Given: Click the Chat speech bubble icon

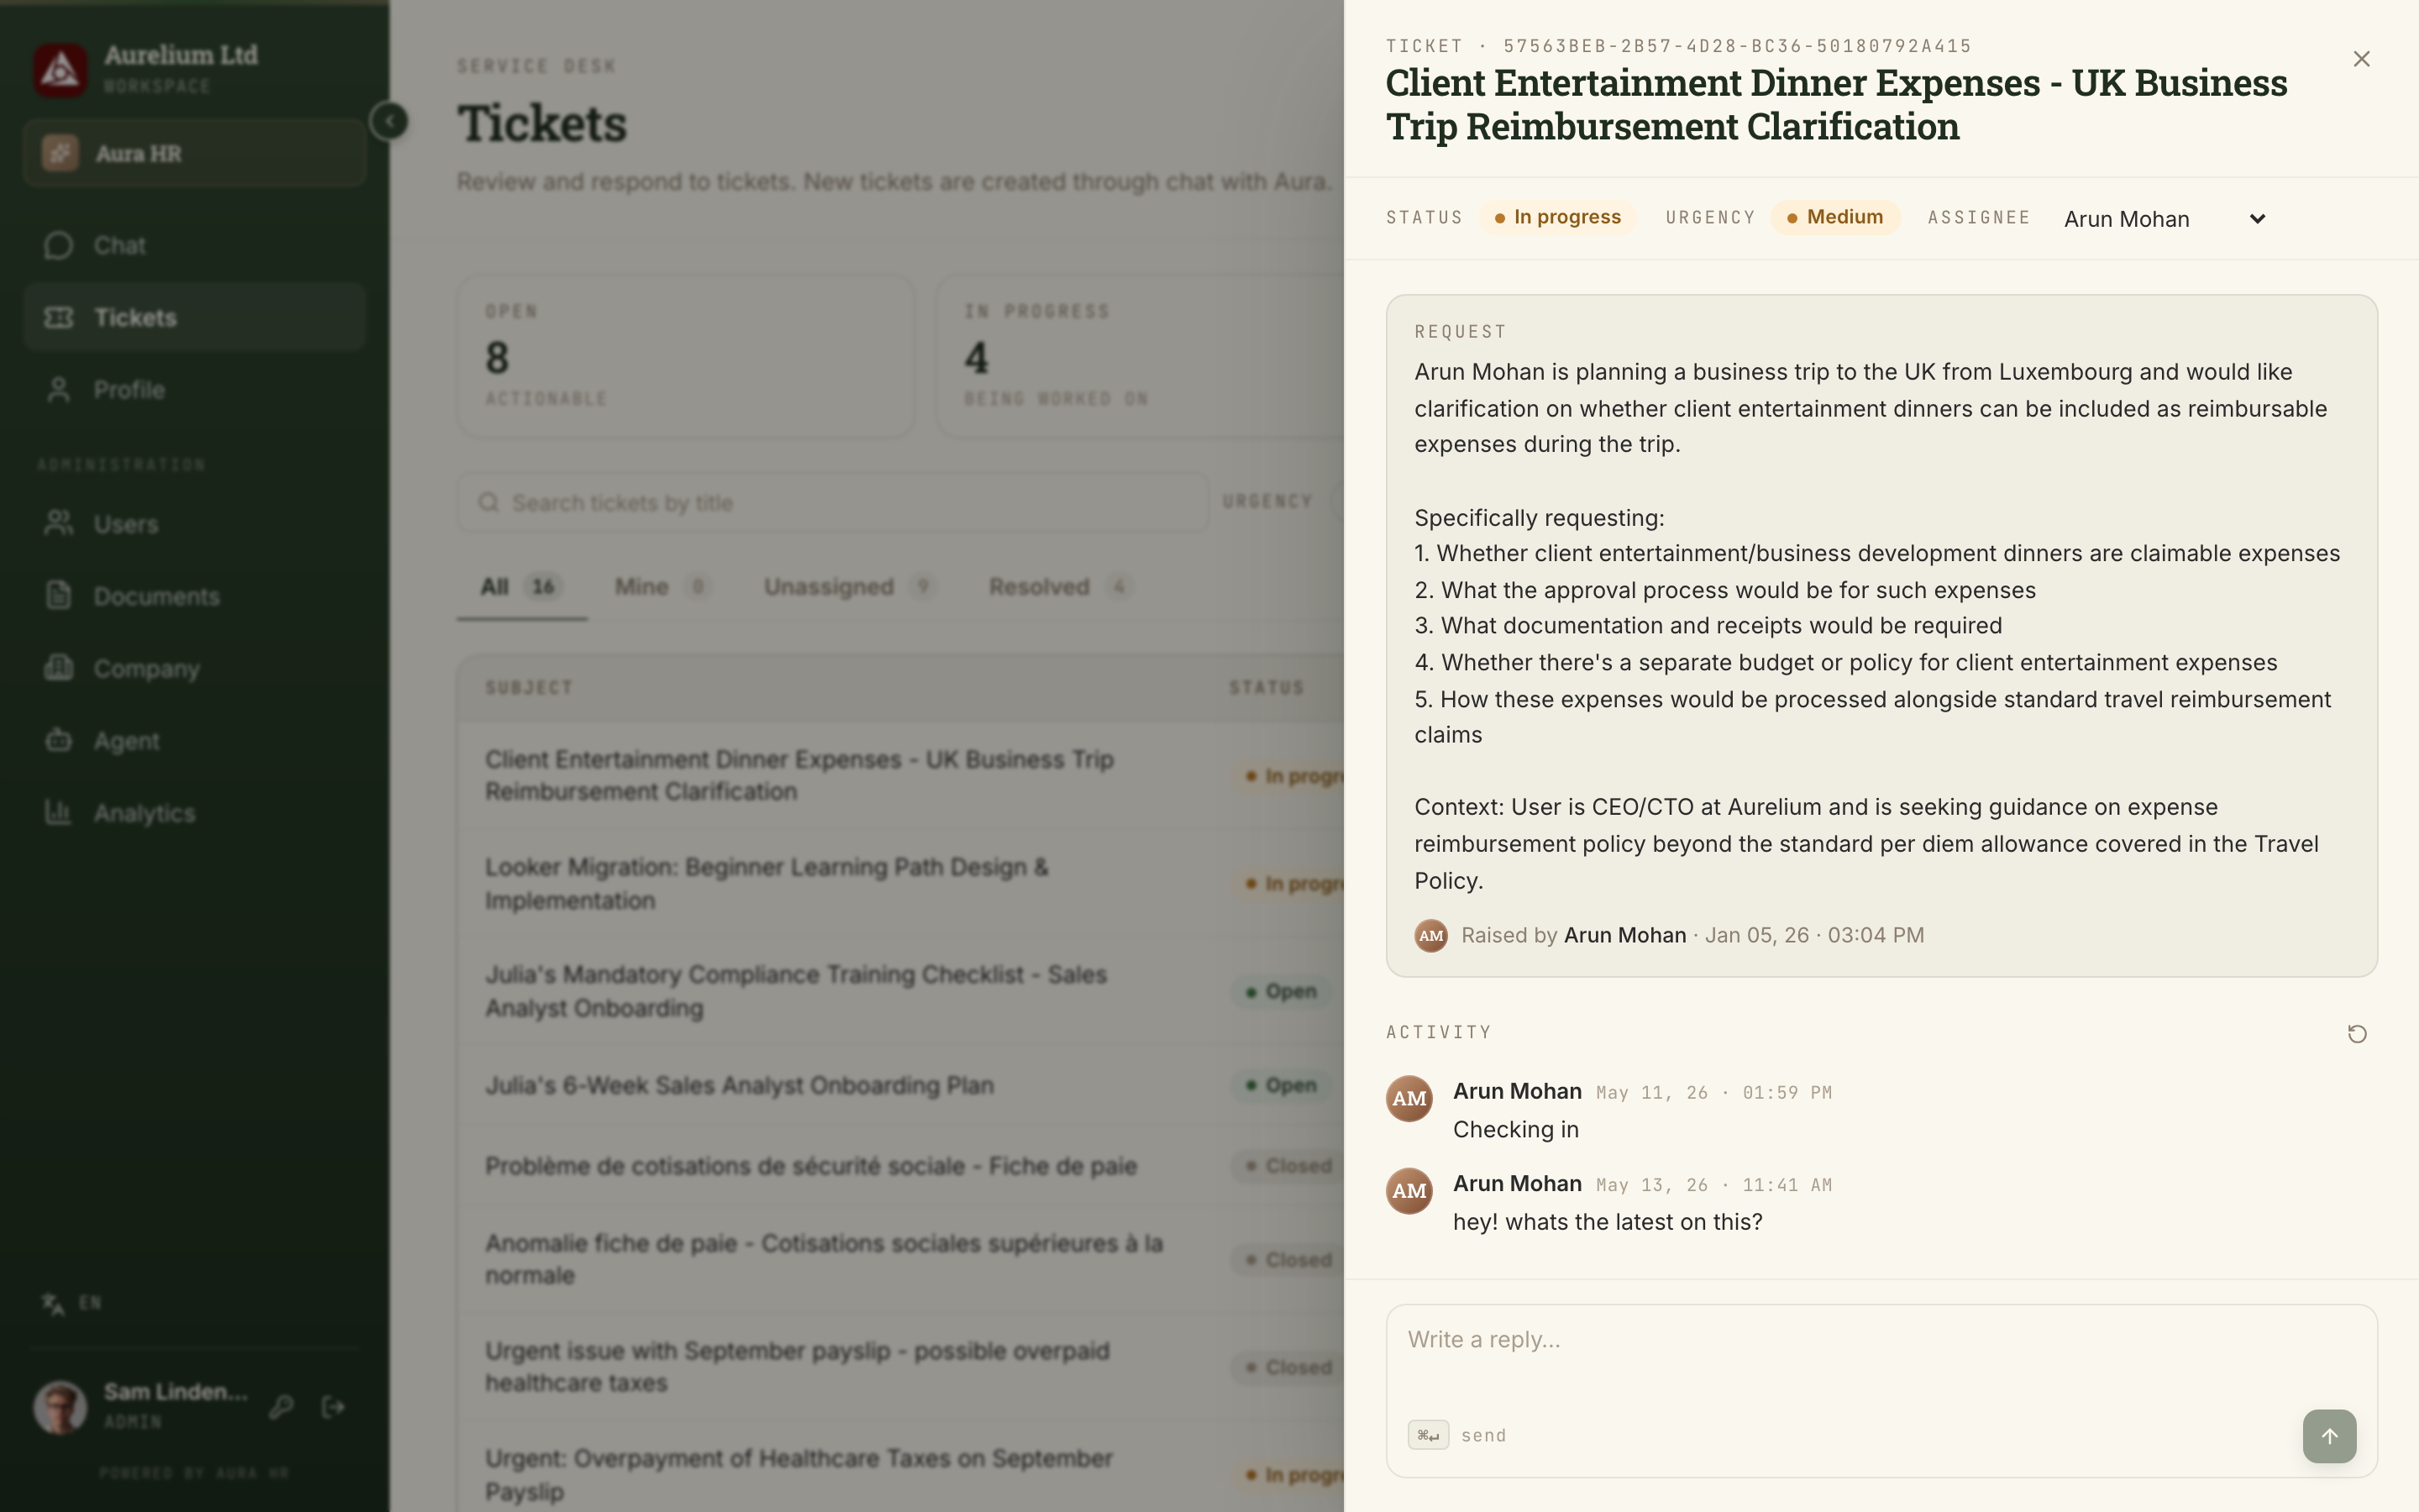Looking at the screenshot, I should coord(58,245).
